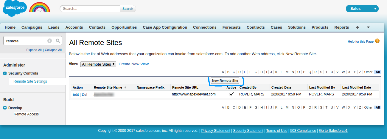The image size is (387, 139).
Task: Click the orange help question mark icon
Action: [377, 41]
